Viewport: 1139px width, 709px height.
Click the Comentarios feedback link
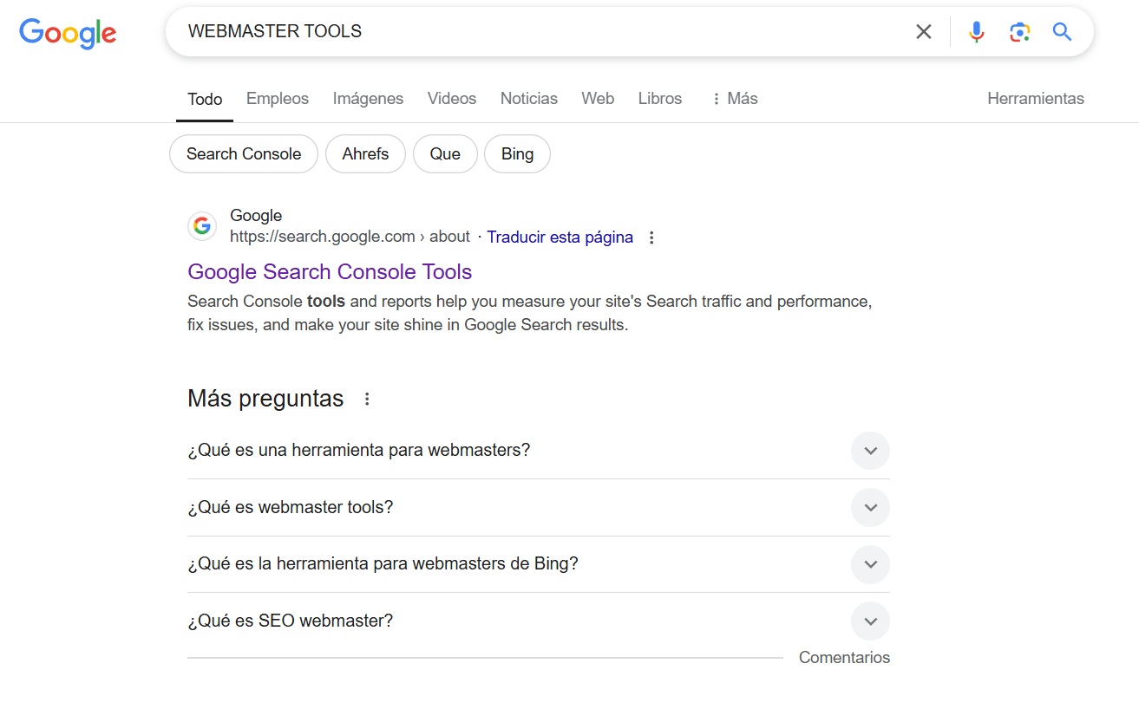[844, 658]
